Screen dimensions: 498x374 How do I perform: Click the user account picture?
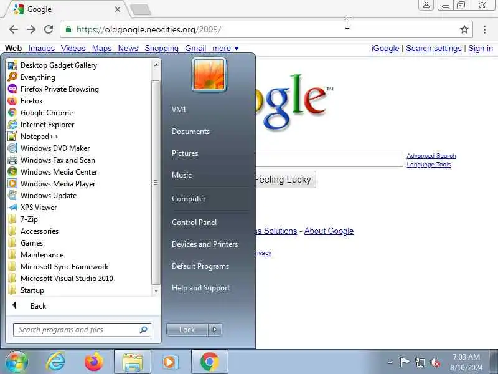point(209,75)
